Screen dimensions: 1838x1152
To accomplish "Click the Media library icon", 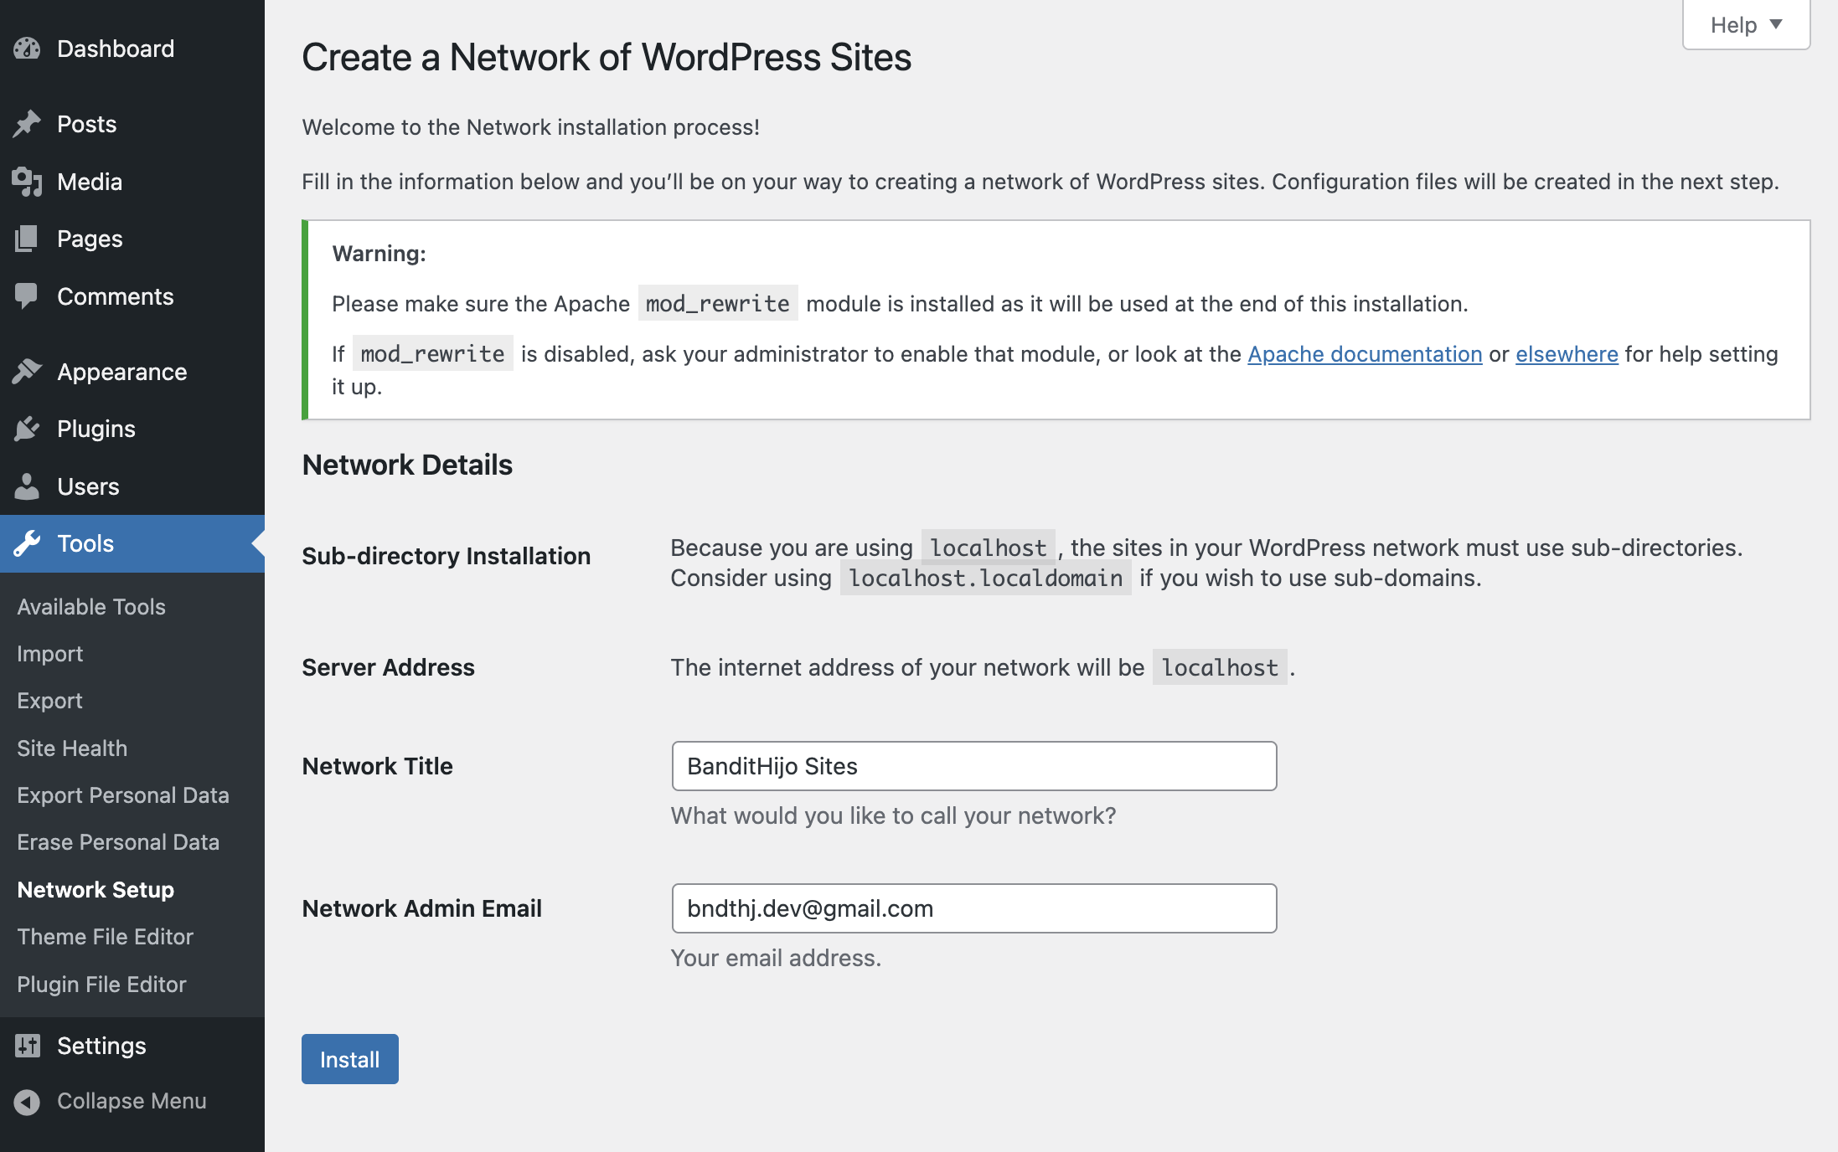I will [x=27, y=182].
